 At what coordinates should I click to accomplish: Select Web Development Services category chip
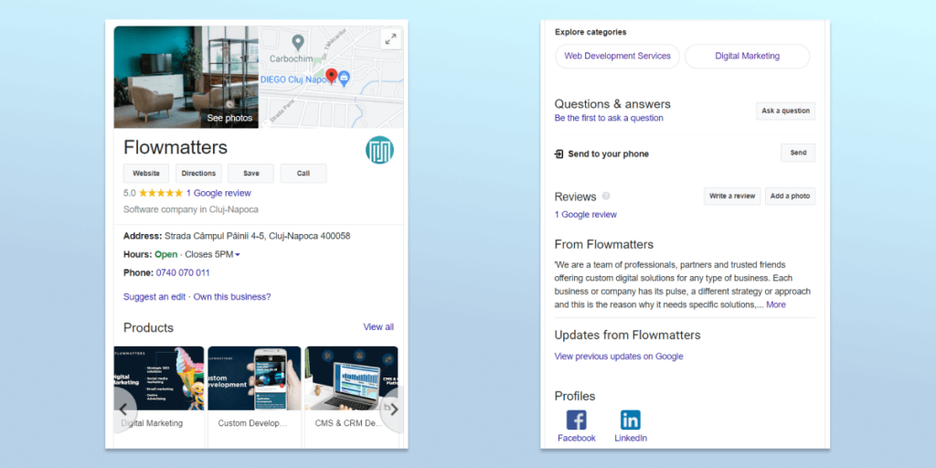[618, 56]
